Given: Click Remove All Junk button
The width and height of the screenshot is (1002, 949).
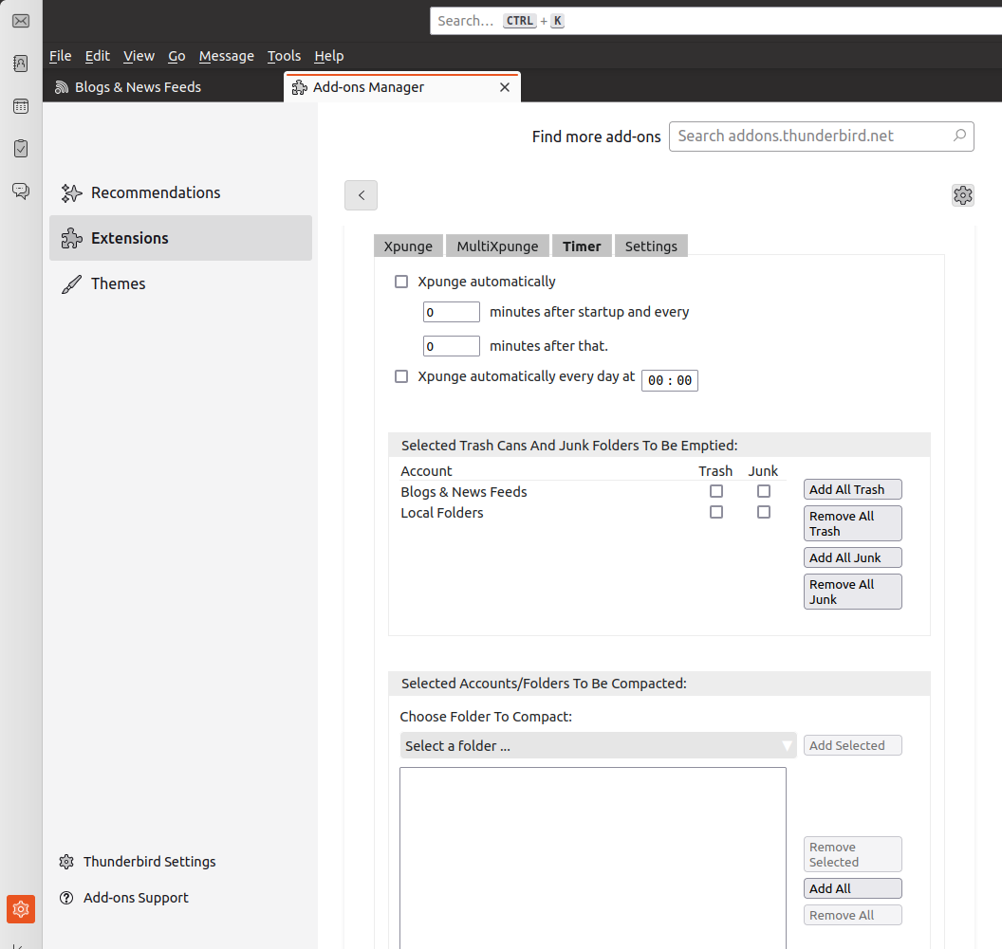Looking at the screenshot, I should coord(852,592).
